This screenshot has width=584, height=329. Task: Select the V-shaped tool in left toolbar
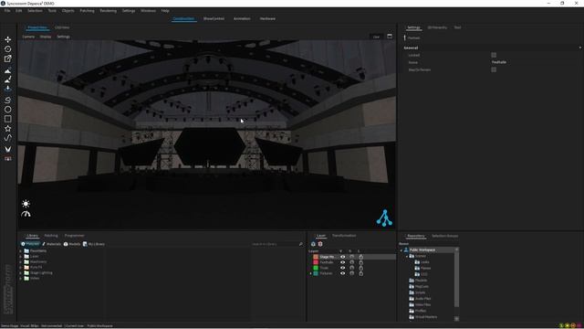[x=8, y=149]
